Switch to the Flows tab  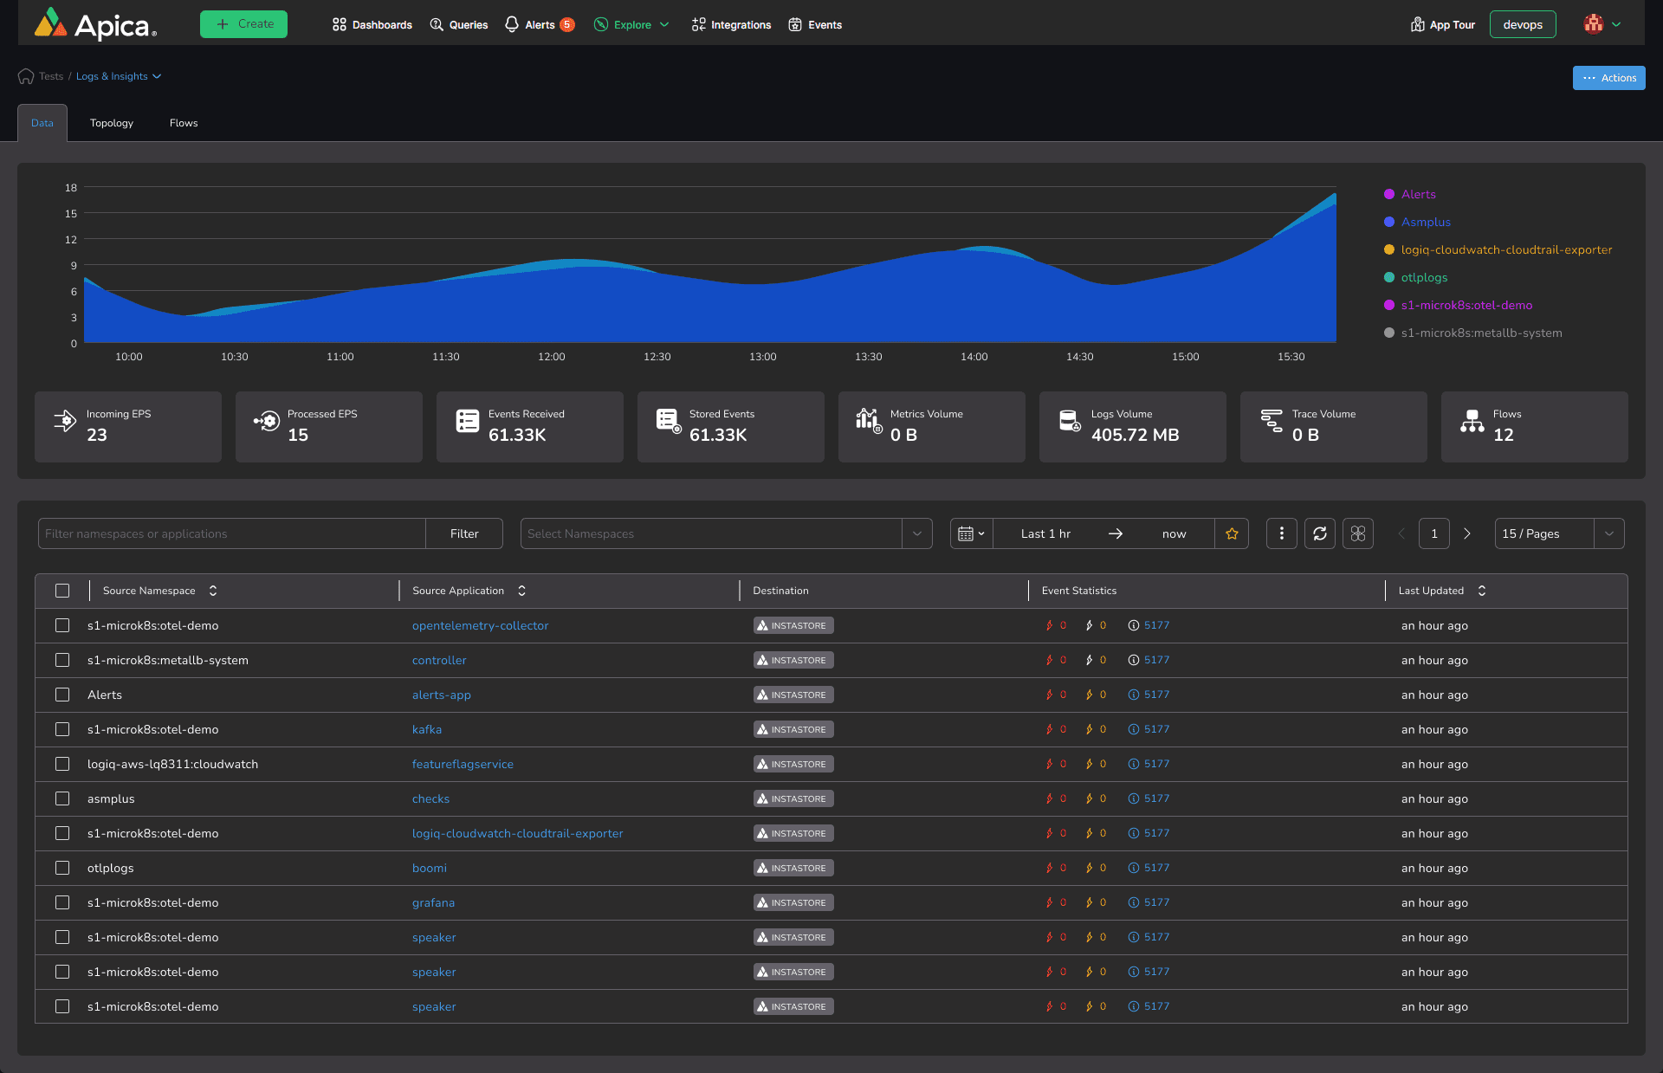(183, 121)
